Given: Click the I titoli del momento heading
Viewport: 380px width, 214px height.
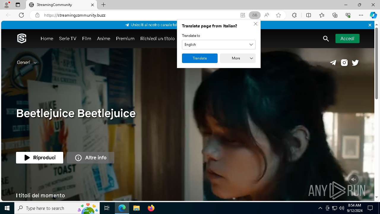Looking at the screenshot, I should click(40, 195).
